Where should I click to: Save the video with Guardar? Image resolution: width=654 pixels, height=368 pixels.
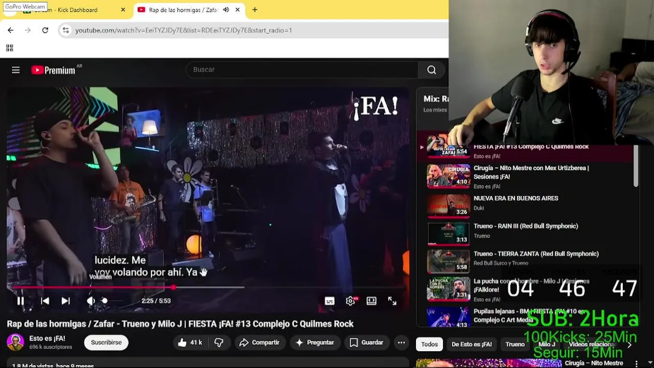click(366, 342)
